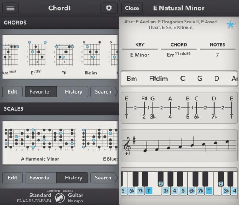Screen dimensions: 239x205
Task: Tap the treble clef on the staff
Action: [x=127, y=146]
